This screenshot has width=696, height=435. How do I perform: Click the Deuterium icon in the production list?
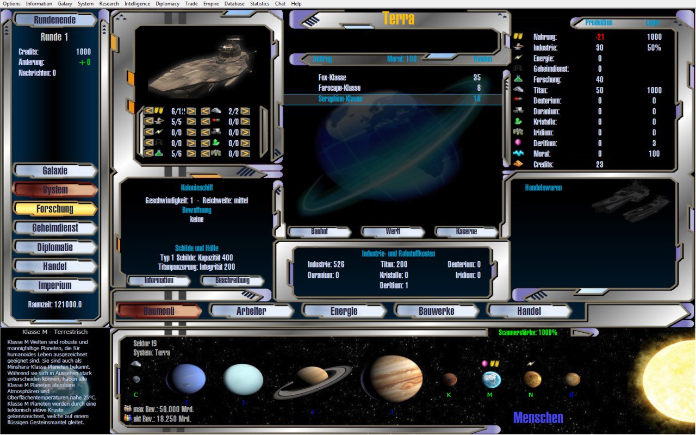(x=519, y=100)
